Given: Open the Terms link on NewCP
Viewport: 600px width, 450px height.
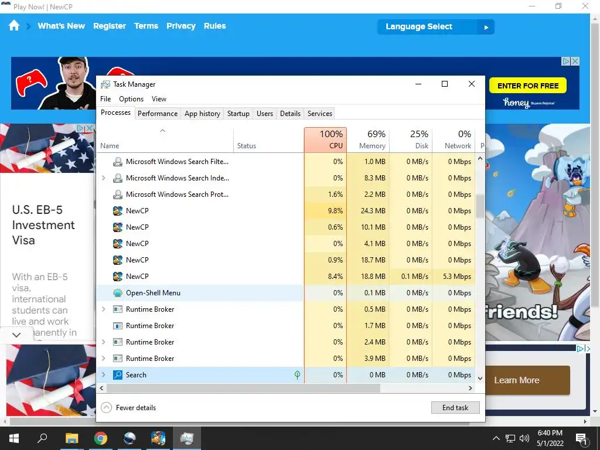Looking at the screenshot, I should [146, 26].
